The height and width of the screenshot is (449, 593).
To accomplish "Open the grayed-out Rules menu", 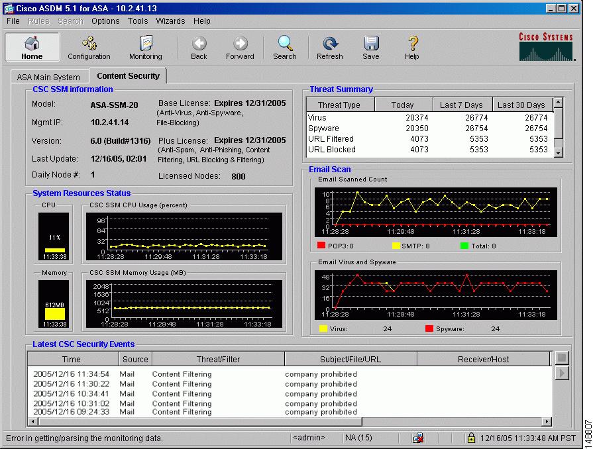I will pos(39,21).
